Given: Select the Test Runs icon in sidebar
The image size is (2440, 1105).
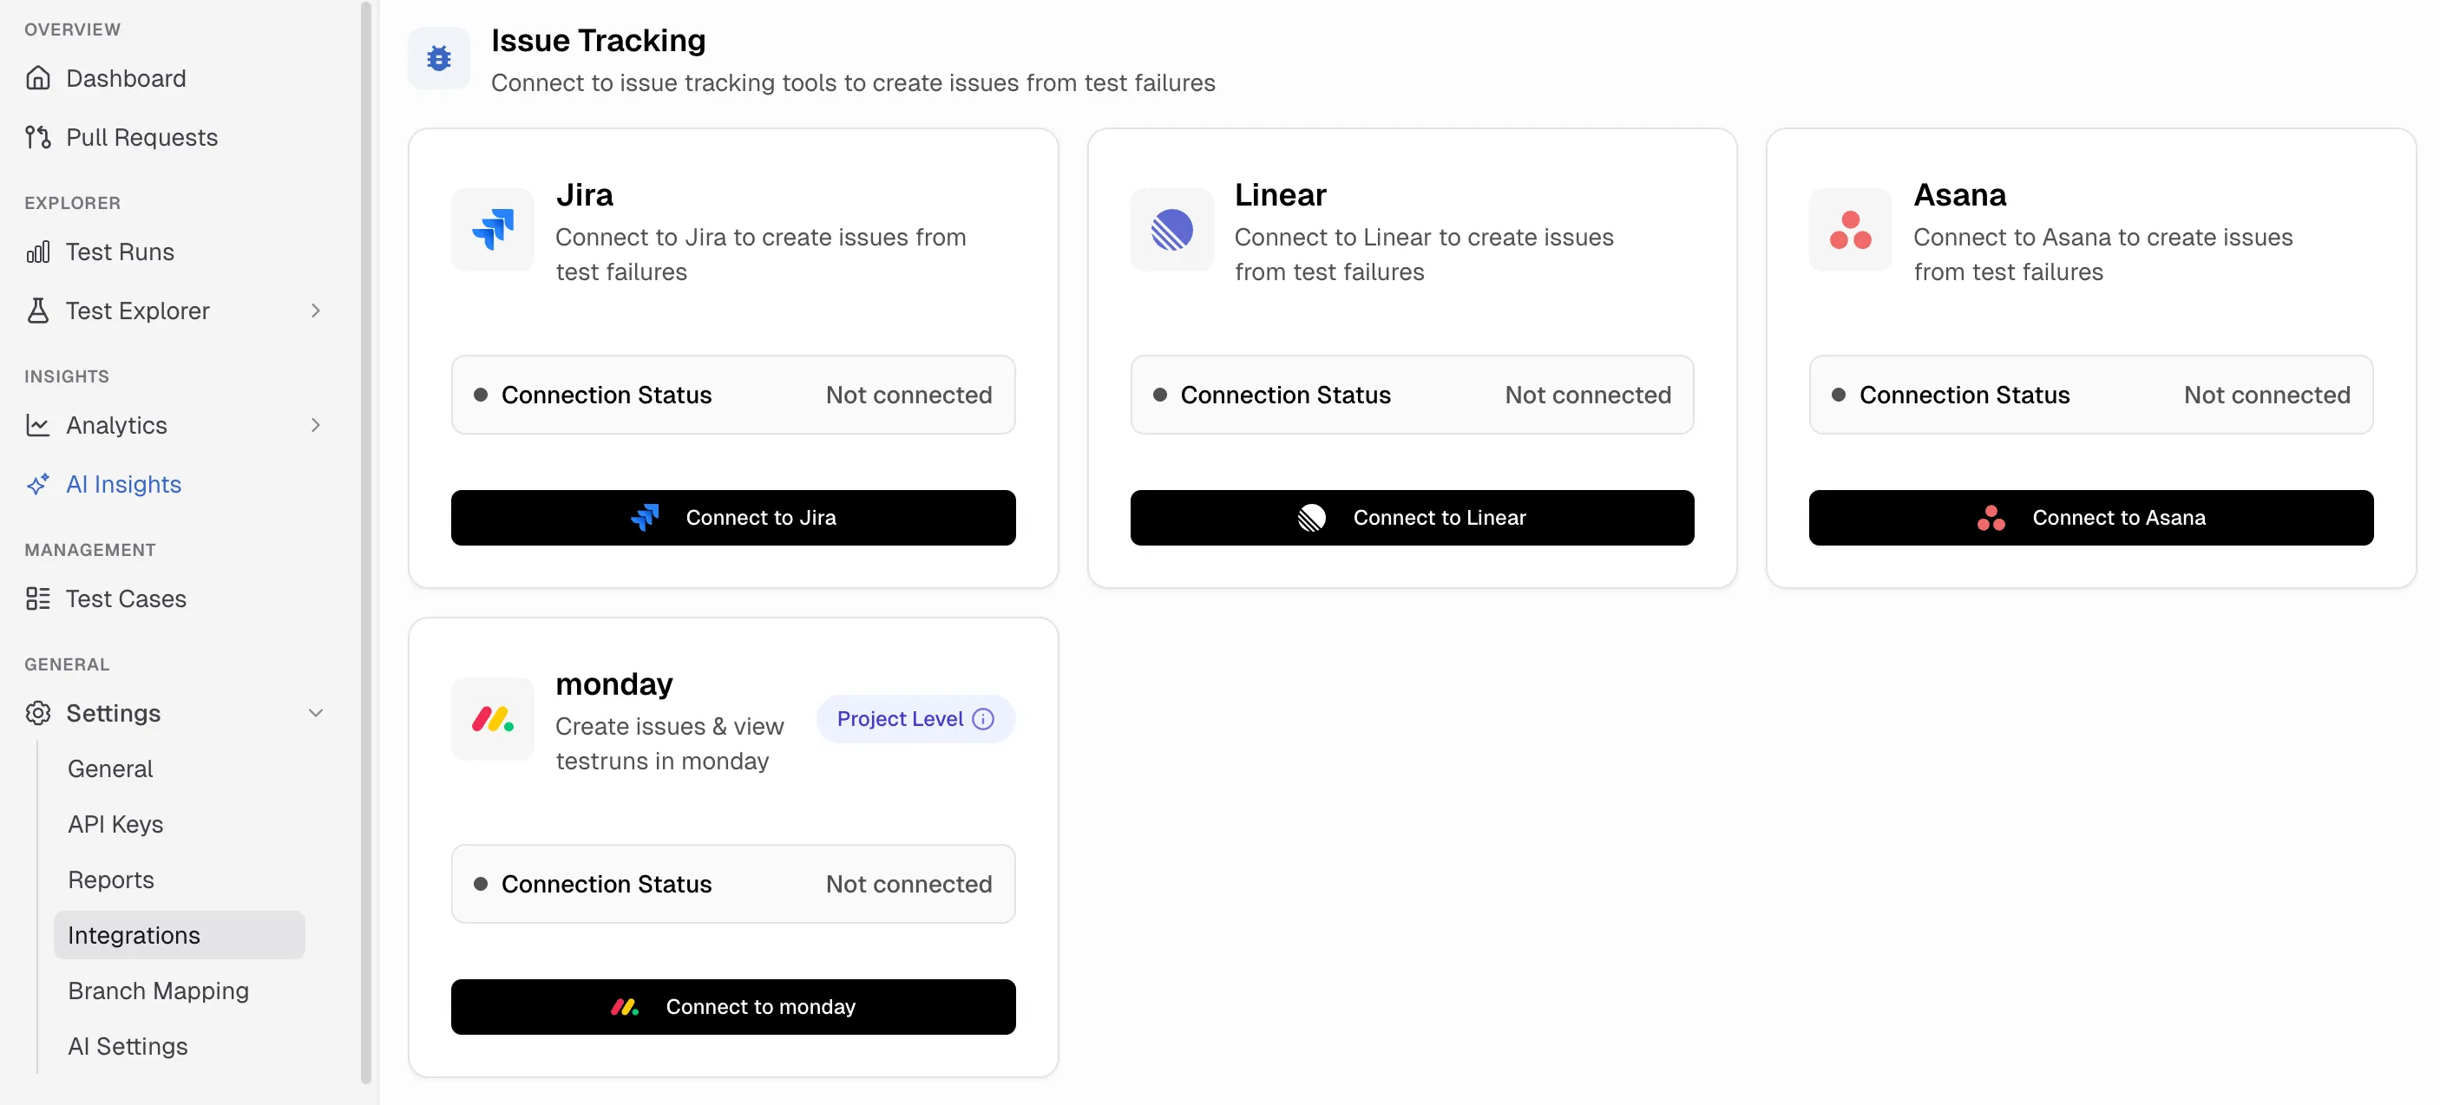Looking at the screenshot, I should click(39, 251).
